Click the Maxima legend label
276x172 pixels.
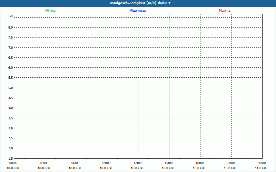click(224, 11)
